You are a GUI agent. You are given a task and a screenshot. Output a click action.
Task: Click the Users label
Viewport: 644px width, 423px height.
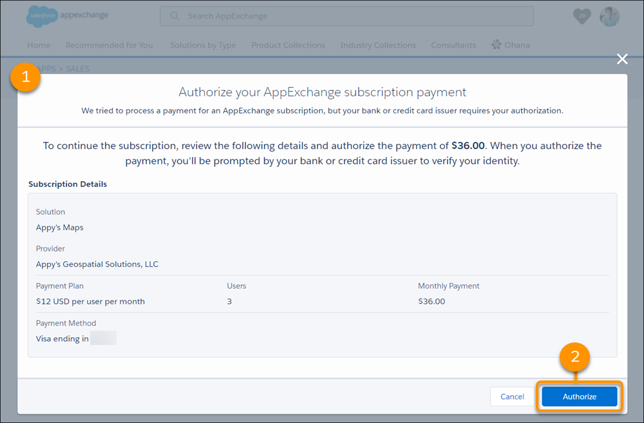[236, 286]
